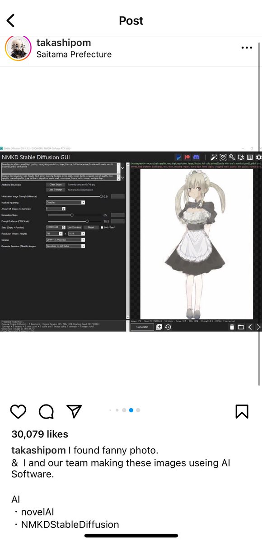Open the Patreon icon in NMKD toolbar

[x=187, y=157]
